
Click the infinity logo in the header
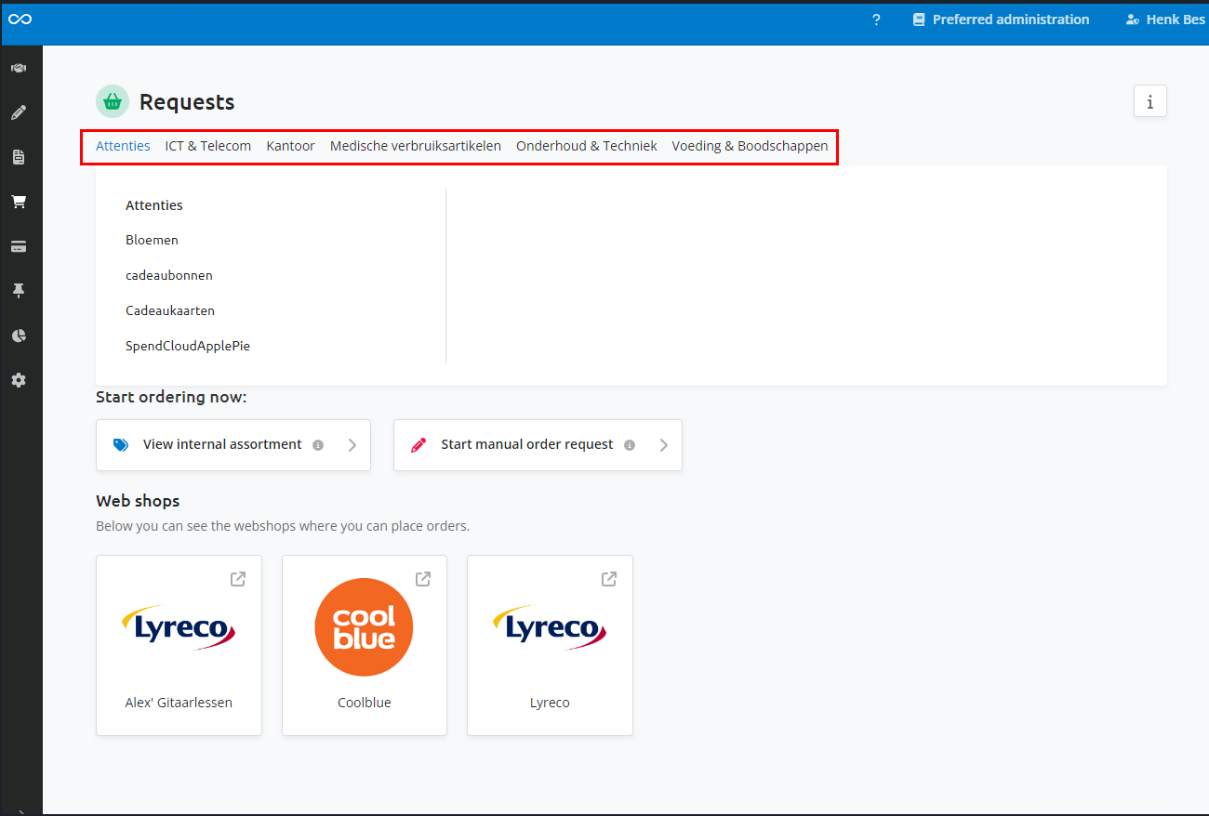[x=20, y=19]
